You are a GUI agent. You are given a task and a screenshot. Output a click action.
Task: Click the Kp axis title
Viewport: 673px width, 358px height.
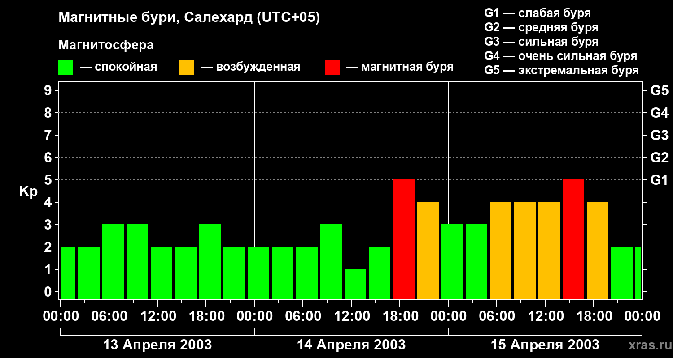coord(28,192)
